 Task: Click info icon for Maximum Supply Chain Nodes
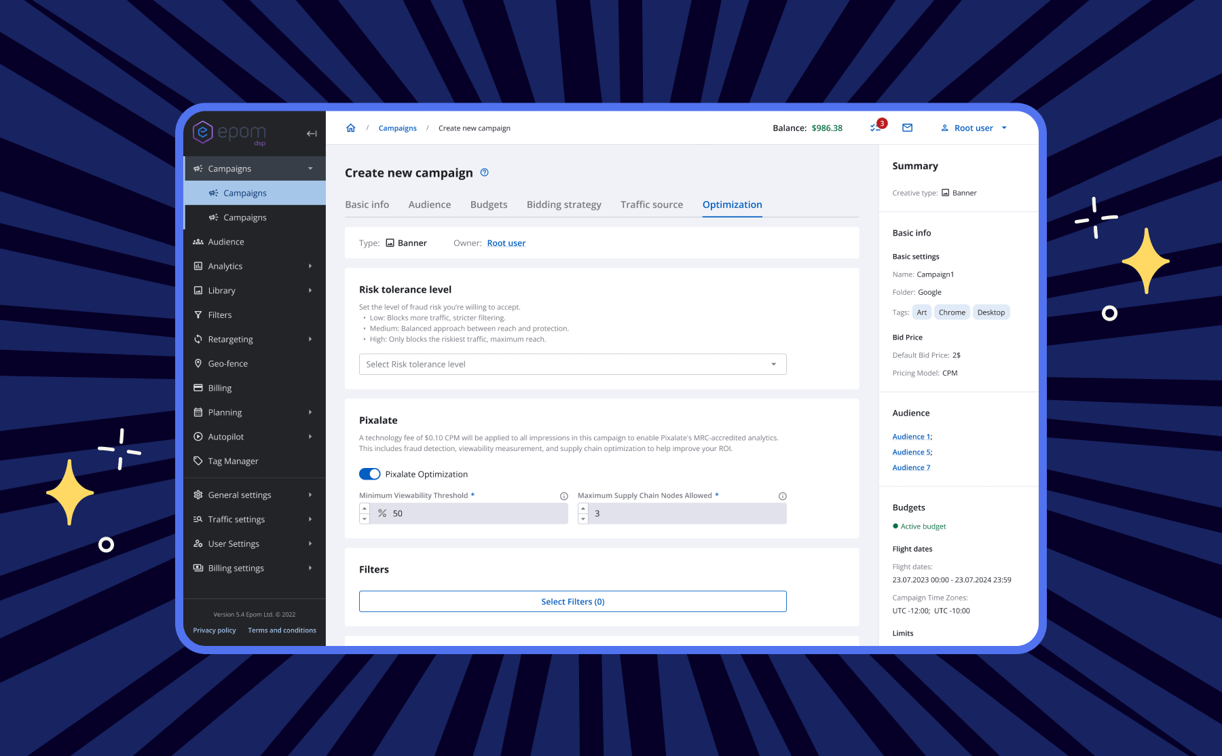[782, 496]
